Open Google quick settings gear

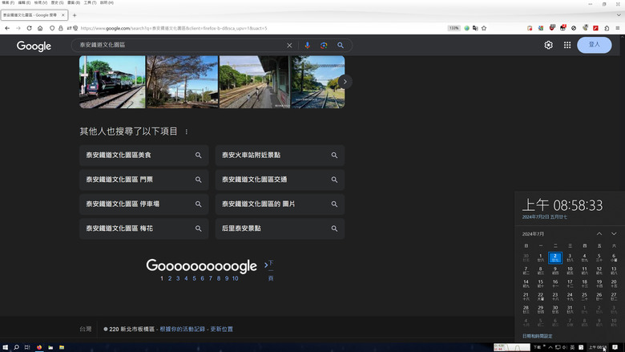[x=548, y=45]
